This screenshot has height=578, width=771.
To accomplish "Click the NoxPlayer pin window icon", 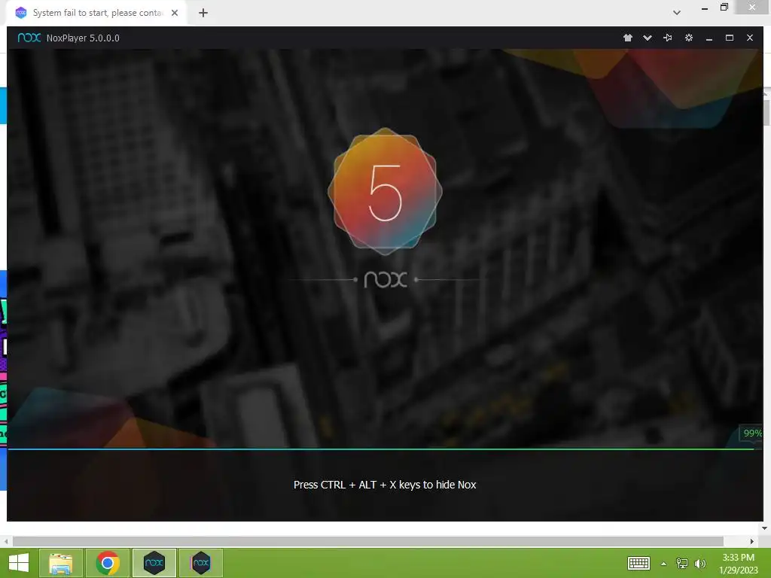I will click(x=667, y=38).
